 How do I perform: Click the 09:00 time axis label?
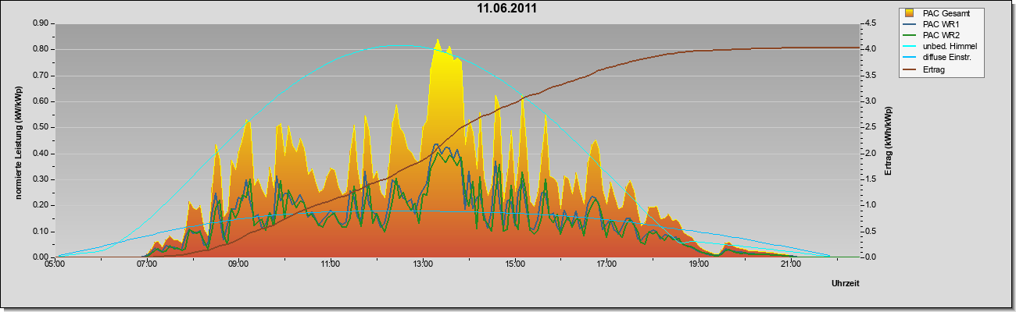(239, 265)
